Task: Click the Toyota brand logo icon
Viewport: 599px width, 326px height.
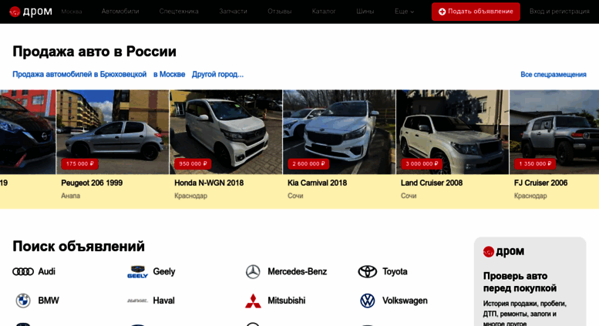Action: 368,272
